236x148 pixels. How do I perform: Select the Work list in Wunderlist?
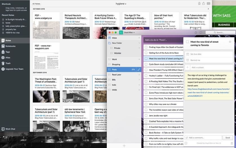tap(124, 59)
